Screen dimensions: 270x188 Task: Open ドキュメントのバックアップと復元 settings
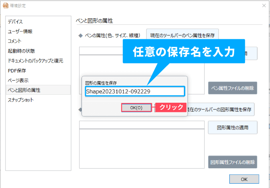35,61
